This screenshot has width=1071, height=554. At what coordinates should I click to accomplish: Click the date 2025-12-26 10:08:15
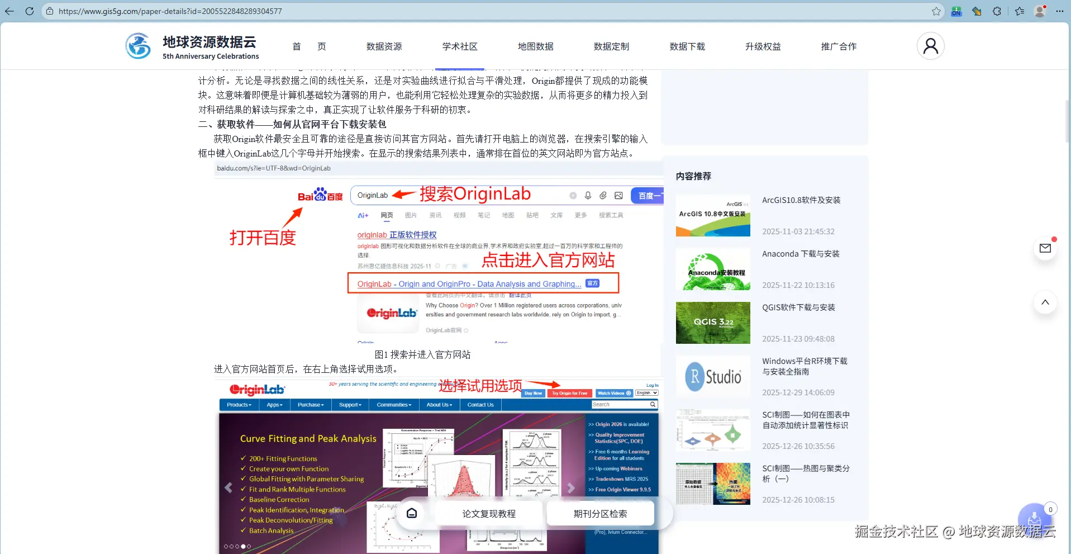point(798,500)
